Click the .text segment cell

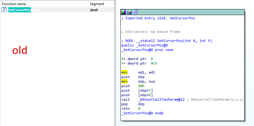pos(94,10)
